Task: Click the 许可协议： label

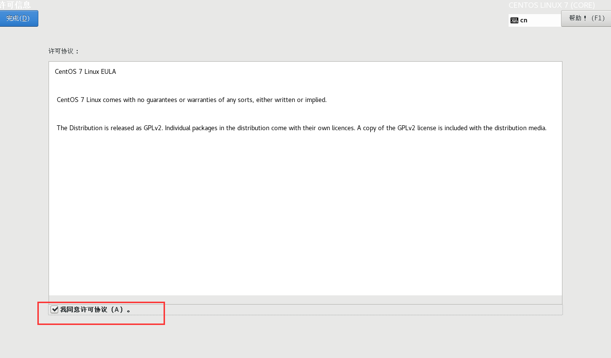Action: point(64,51)
